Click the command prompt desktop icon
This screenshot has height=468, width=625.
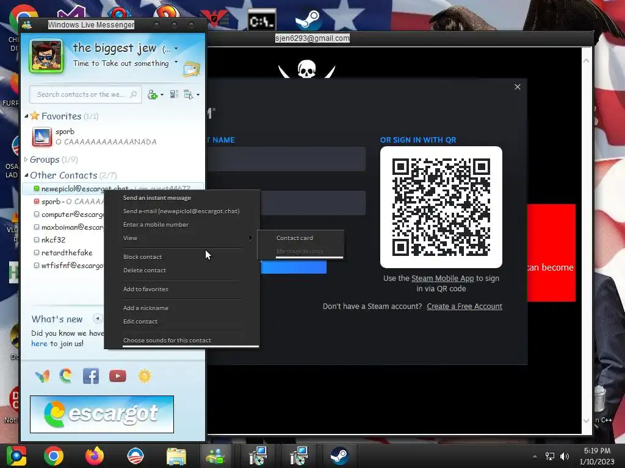[262, 20]
